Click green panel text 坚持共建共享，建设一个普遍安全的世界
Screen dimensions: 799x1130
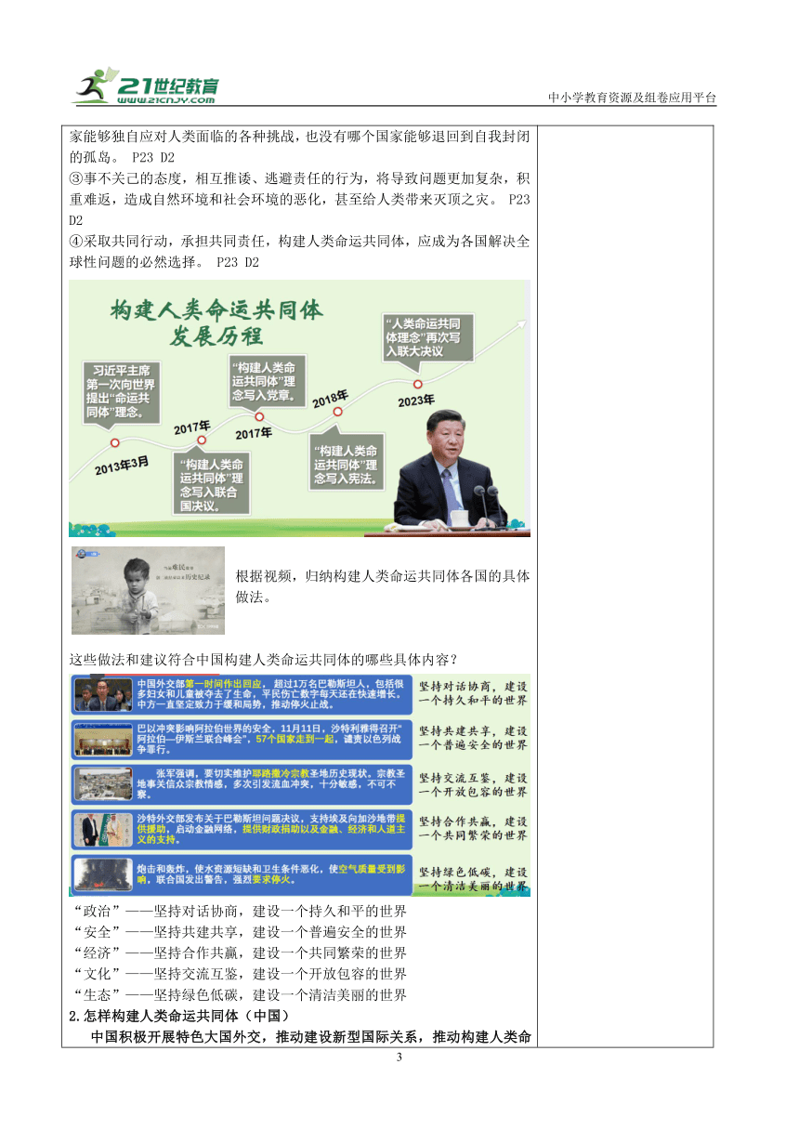(x=473, y=738)
